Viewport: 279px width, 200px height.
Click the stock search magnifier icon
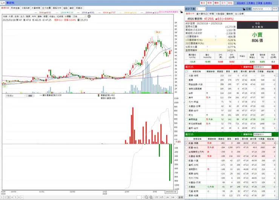tap(2, 3)
